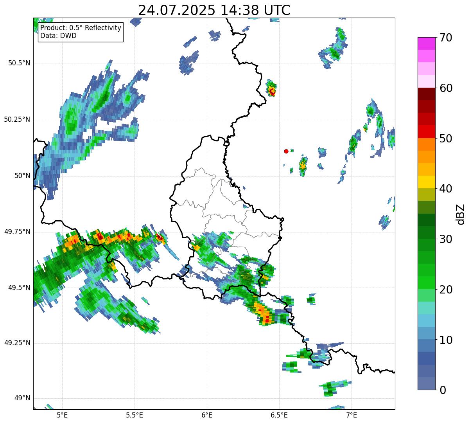Click the 6.5°E longitude label
Image resolution: width=470 pixels, height=423 pixels.
pyautogui.click(x=279, y=415)
